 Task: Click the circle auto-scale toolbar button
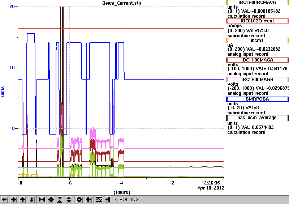pos(79,200)
